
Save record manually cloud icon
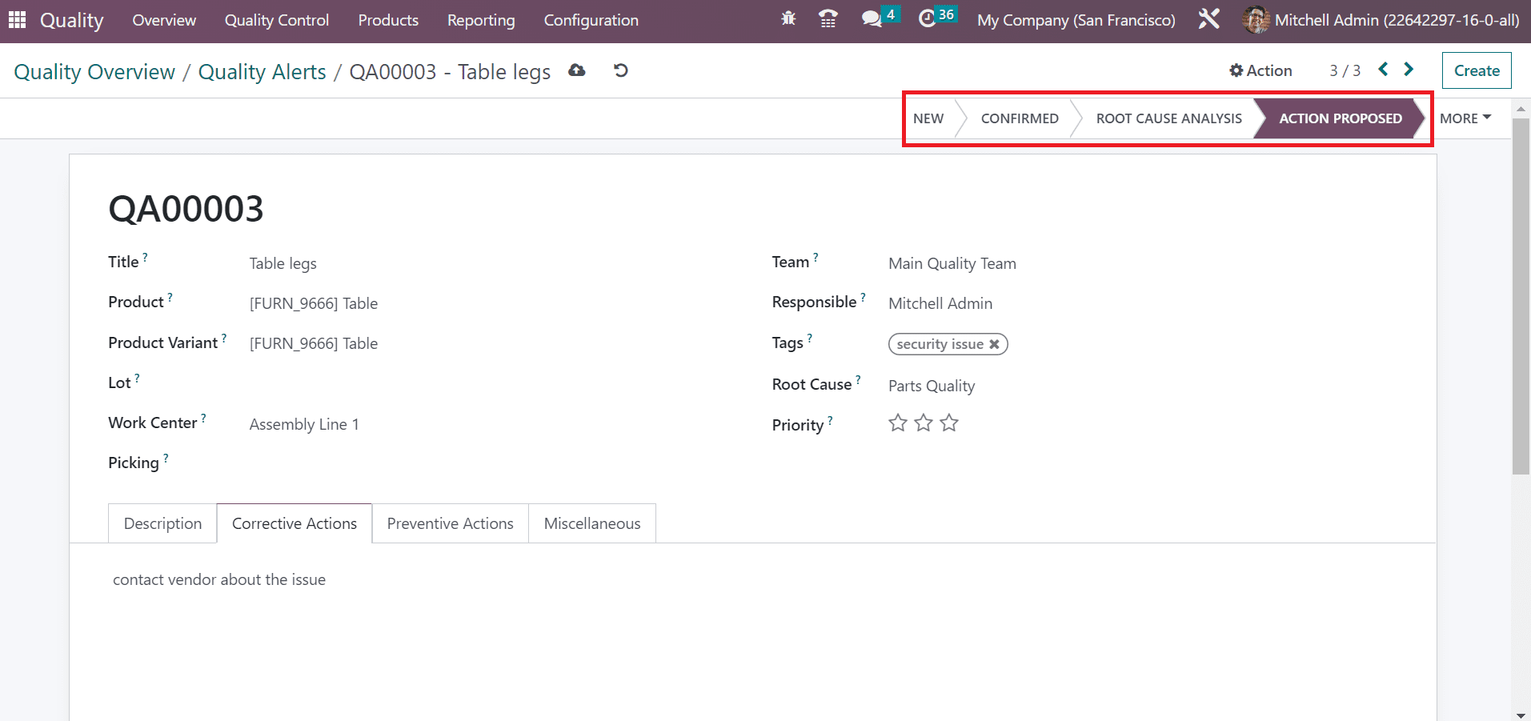click(576, 70)
